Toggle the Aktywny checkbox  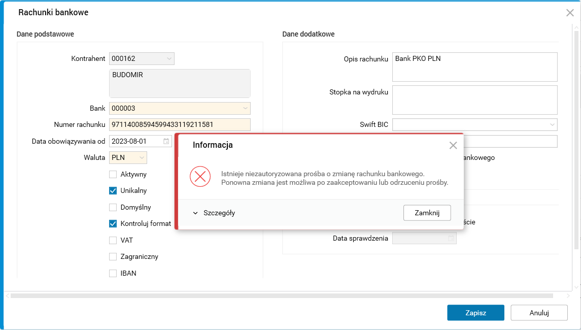[x=113, y=174]
